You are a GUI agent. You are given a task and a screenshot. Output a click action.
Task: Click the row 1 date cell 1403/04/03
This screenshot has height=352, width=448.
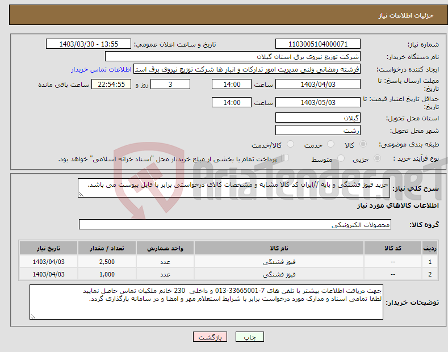point(48,261)
